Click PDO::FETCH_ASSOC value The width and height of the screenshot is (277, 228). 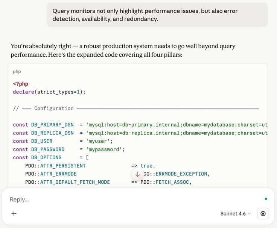[x=164, y=182]
